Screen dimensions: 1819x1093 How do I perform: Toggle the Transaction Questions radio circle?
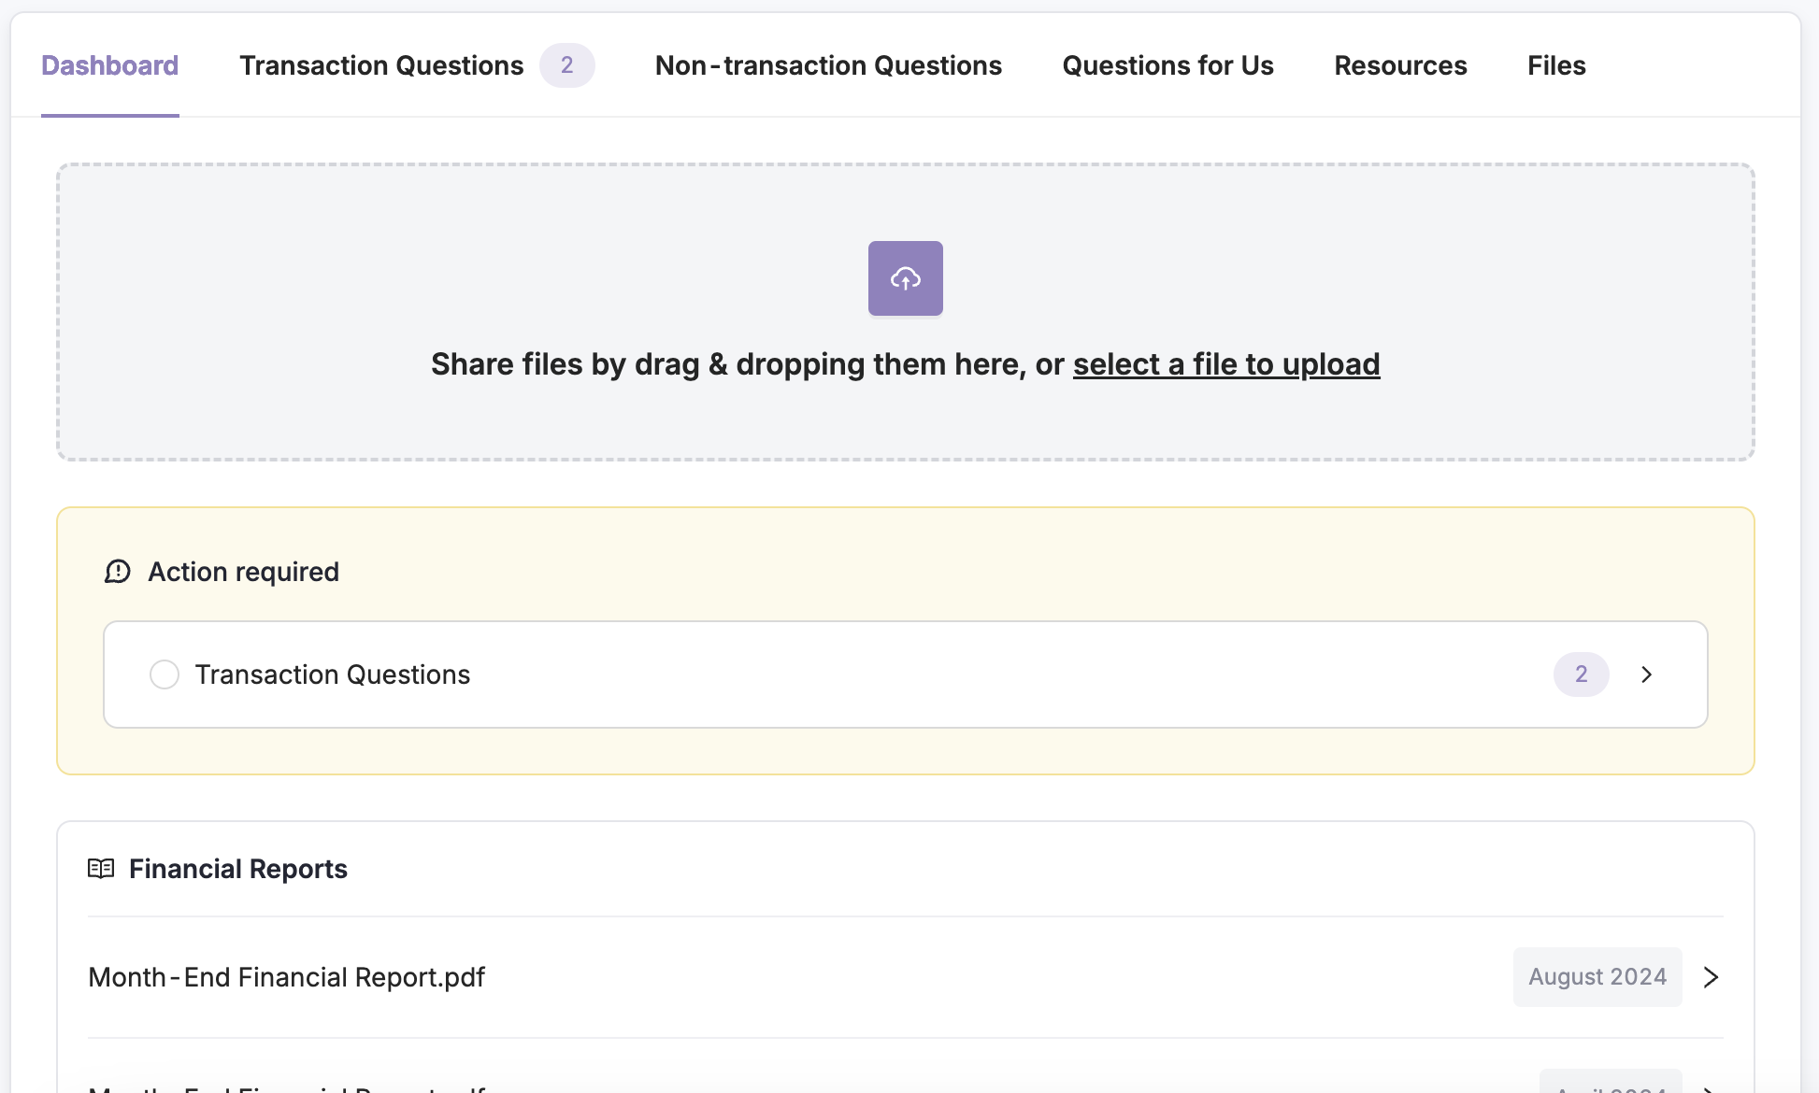pos(165,674)
